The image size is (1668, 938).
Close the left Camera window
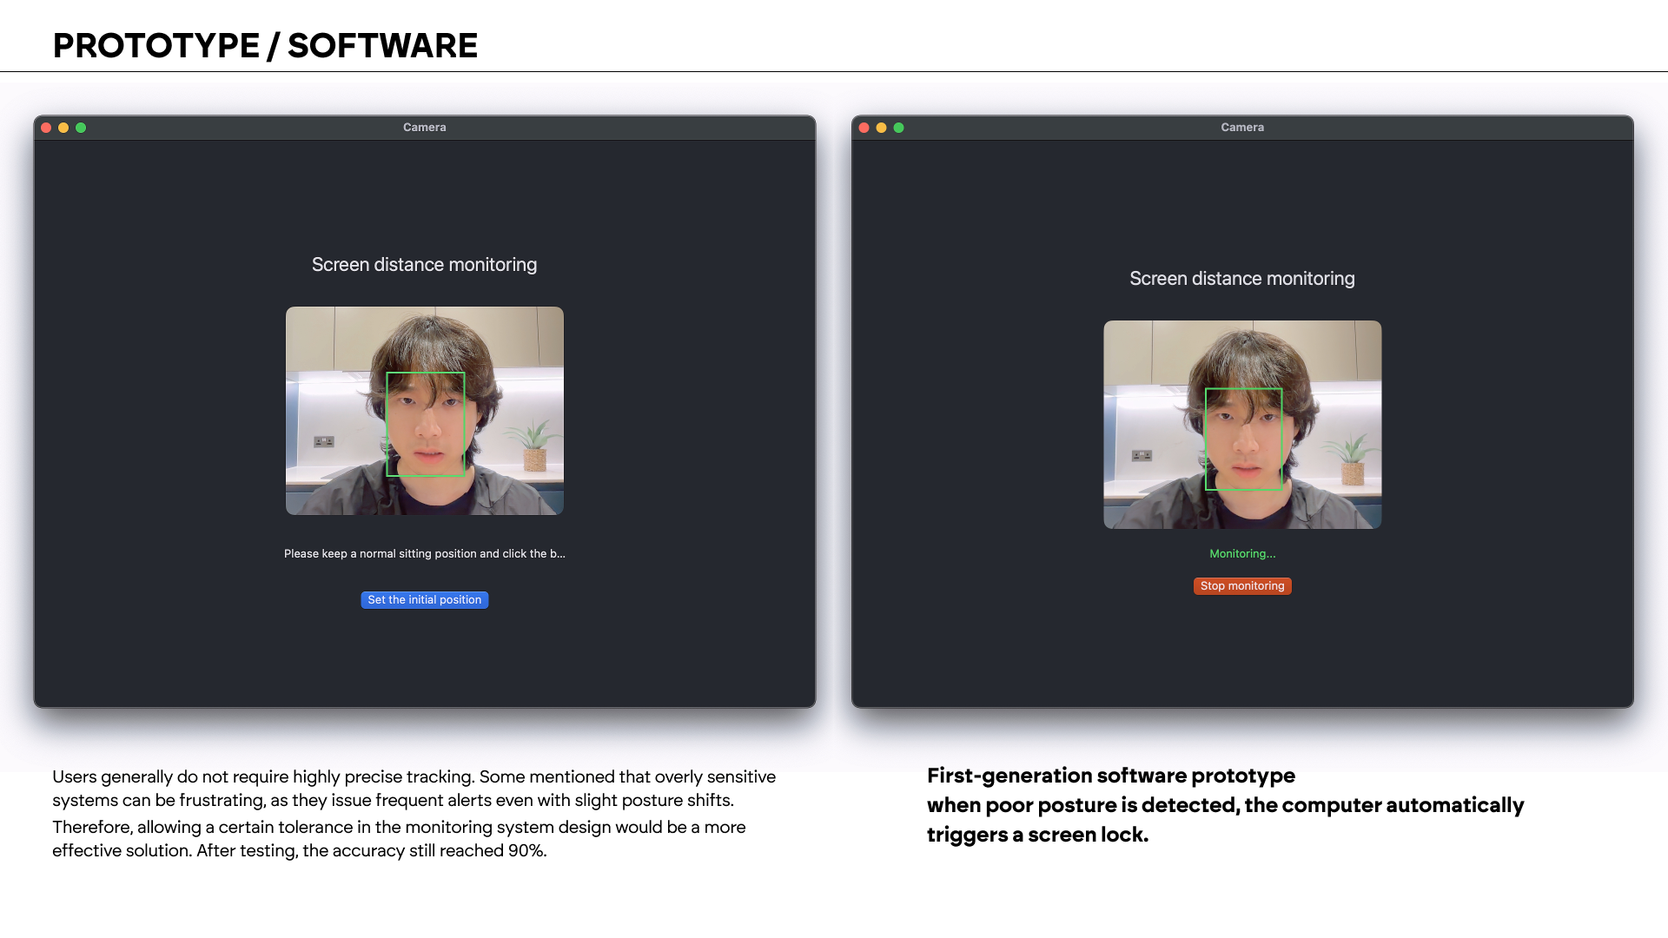(x=46, y=128)
